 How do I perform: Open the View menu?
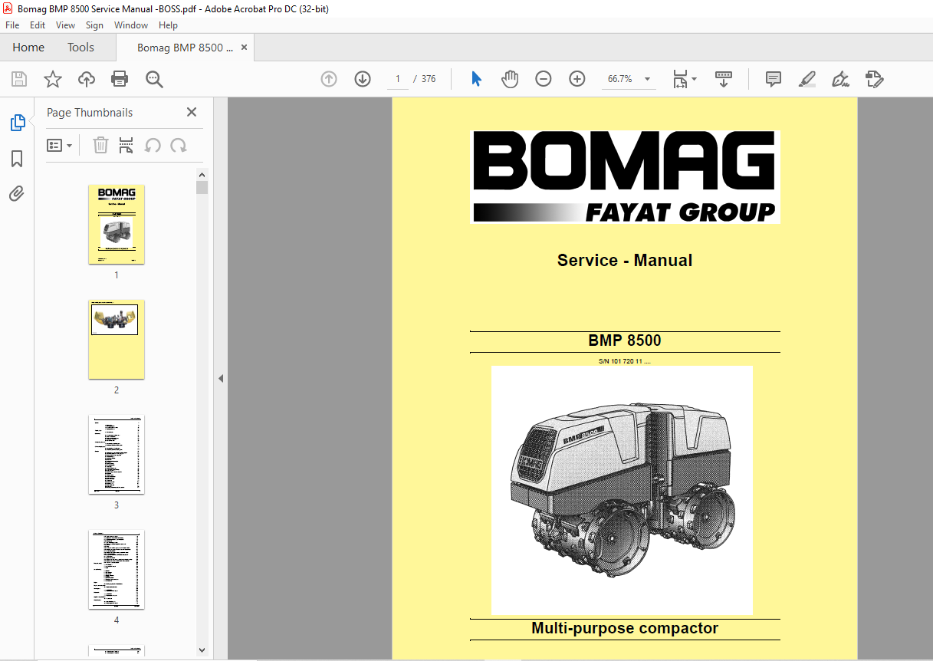65,25
